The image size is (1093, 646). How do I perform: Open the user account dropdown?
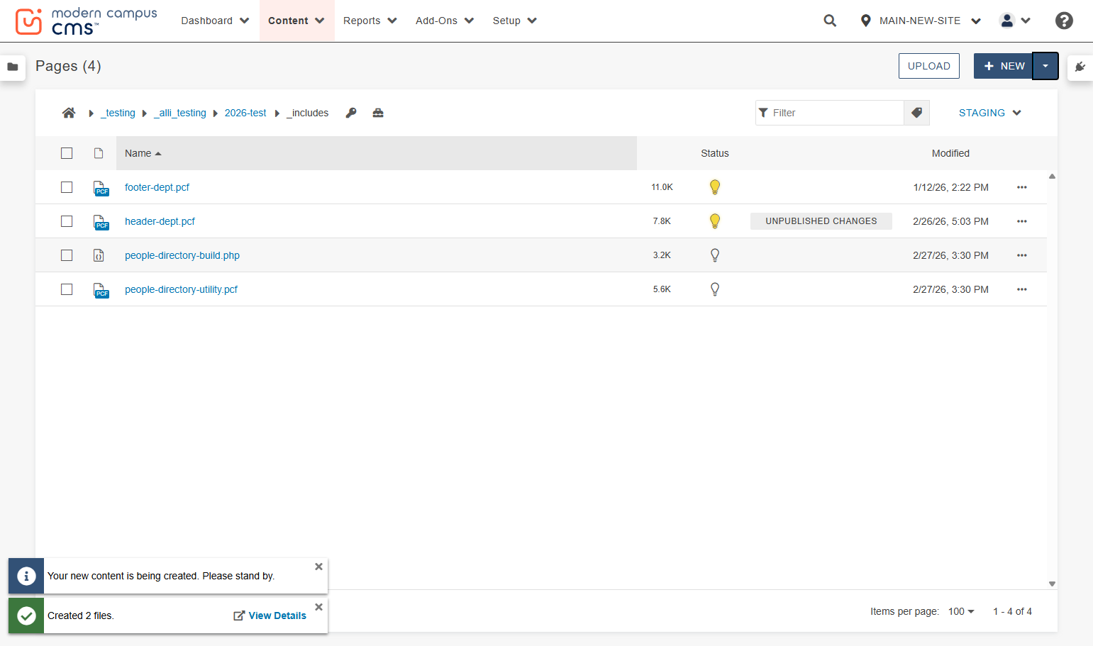(1015, 21)
